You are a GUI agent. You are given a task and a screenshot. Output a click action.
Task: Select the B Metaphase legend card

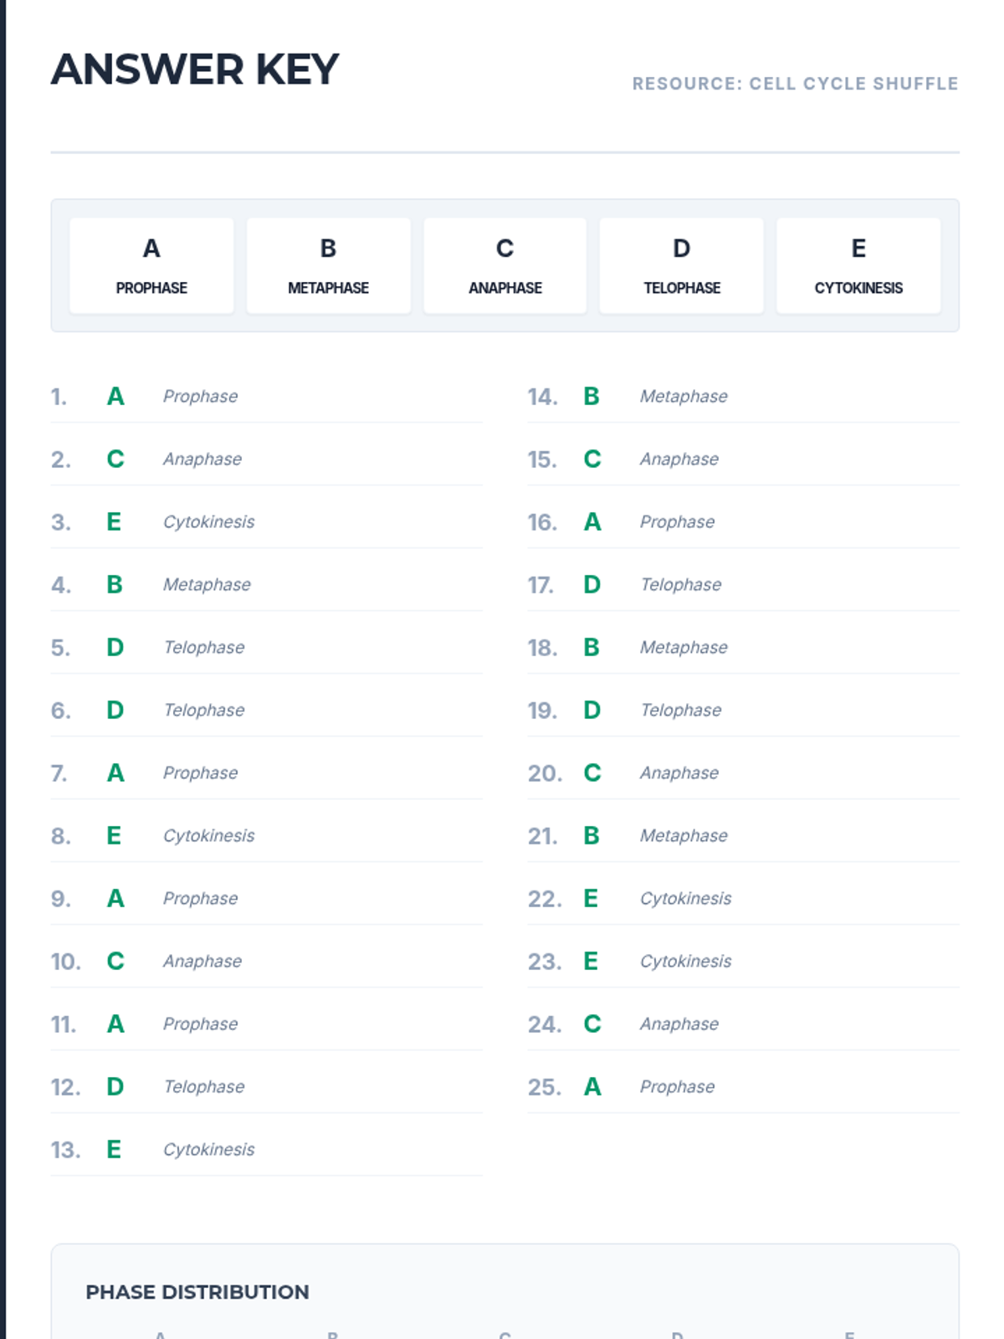[x=328, y=266]
